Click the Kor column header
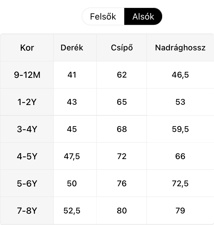The height and width of the screenshot is (225, 214). point(27,48)
